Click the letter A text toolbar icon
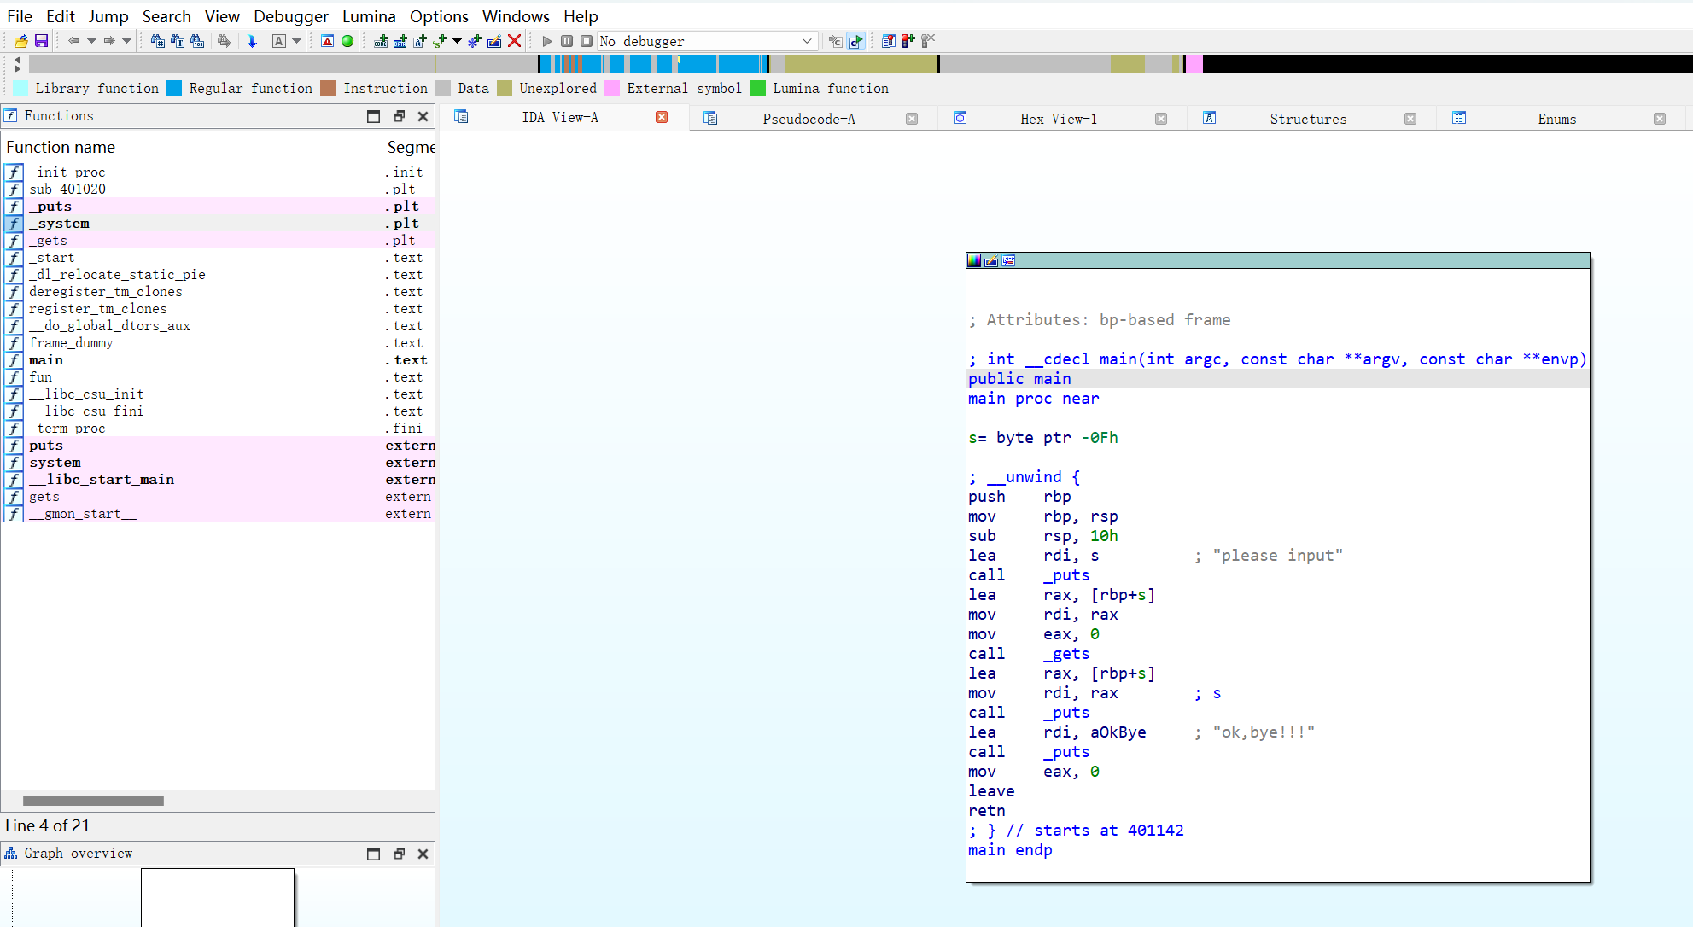Viewport: 1693px width, 927px height. click(x=279, y=40)
